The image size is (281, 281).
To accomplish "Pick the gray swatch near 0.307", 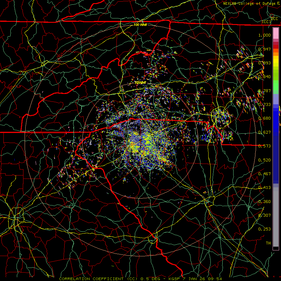I will (276, 217).
